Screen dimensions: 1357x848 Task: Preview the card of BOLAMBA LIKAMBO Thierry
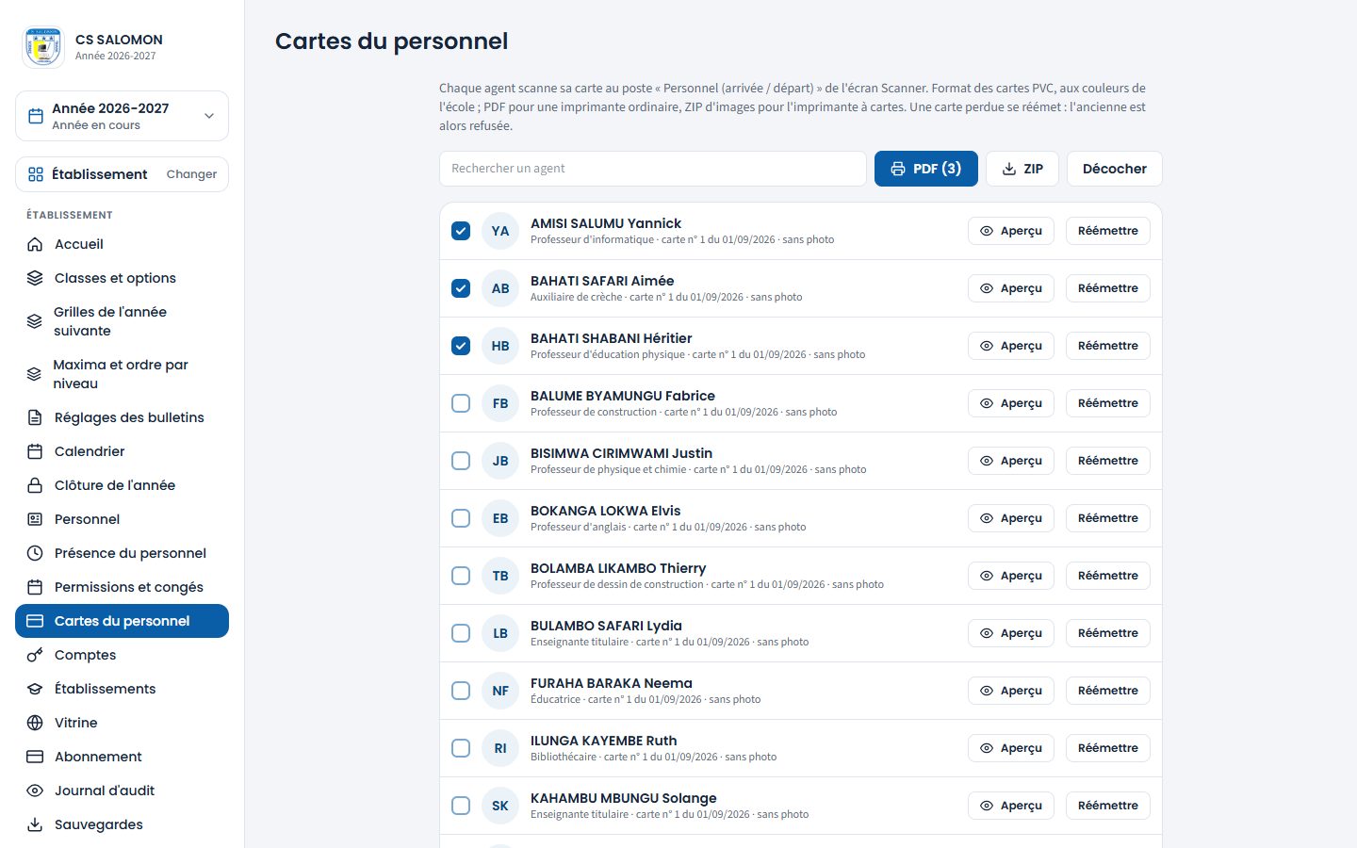[x=1011, y=576]
